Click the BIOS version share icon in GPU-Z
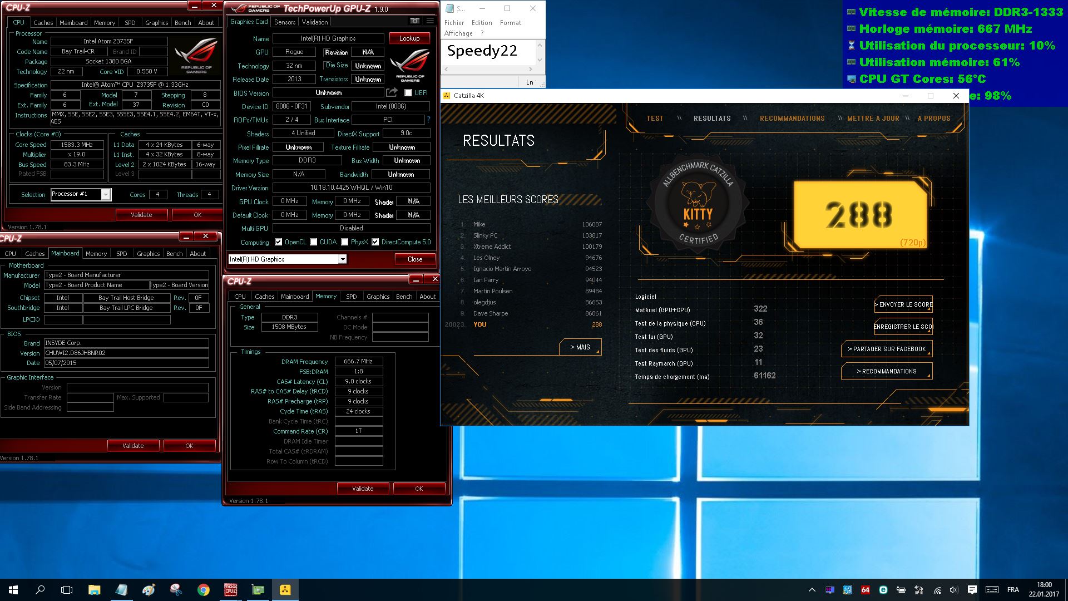The height and width of the screenshot is (601, 1068). (x=392, y=92)
